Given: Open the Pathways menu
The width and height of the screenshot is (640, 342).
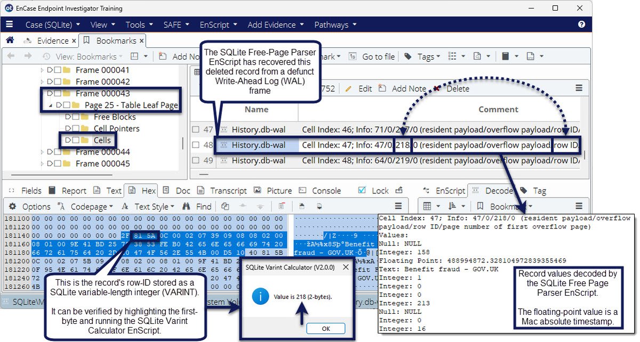Looking at the screenshot, I should pyautogui.click(x=335, y=25).
